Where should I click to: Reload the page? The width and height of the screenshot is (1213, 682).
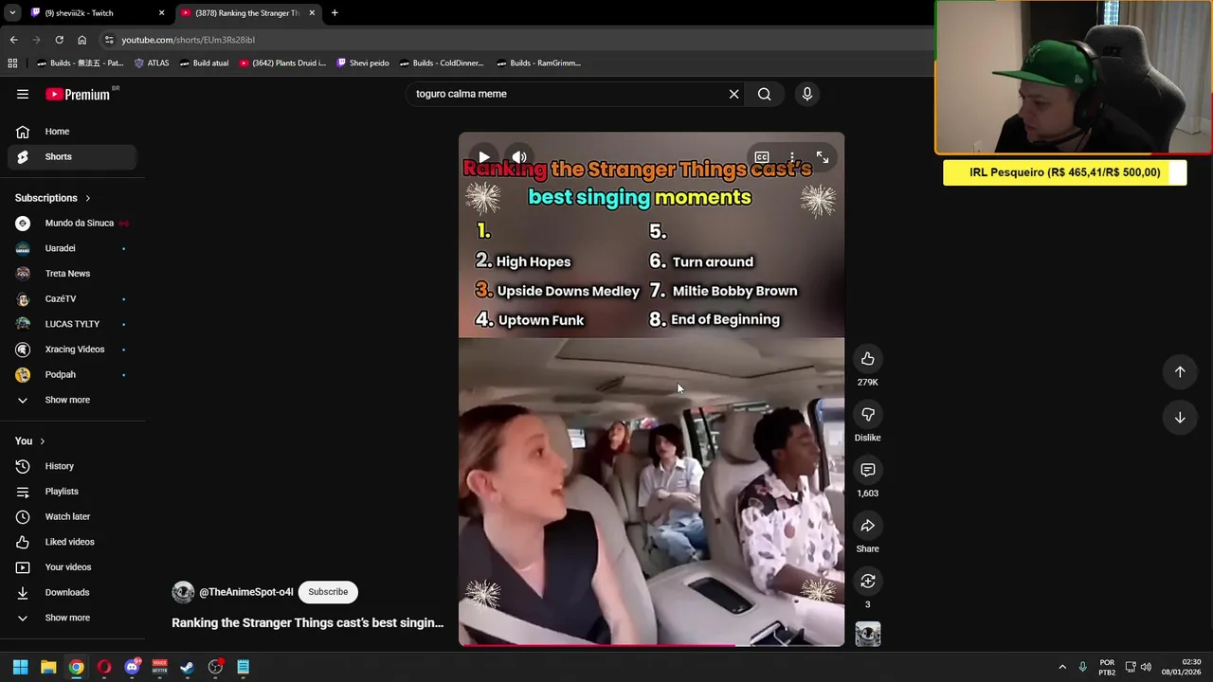pos(59,40)
